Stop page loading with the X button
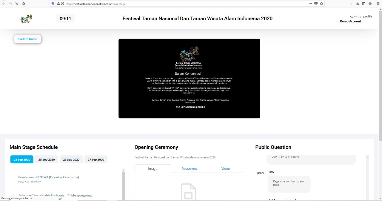Image resolution: width=382 pixels, height=201 pixels. 16,4
